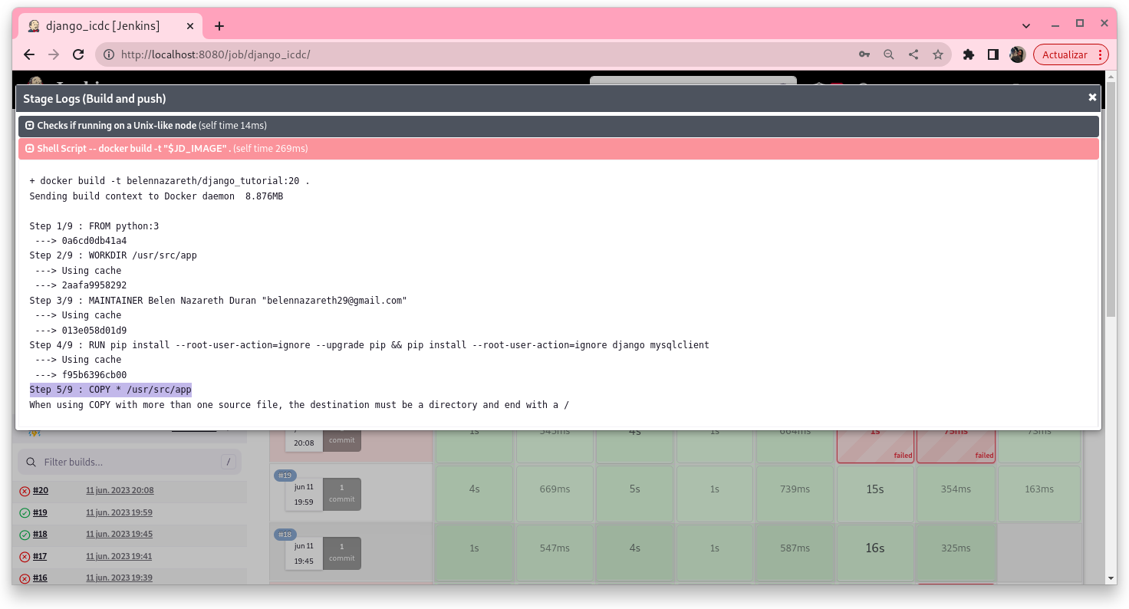This screenshot has height=609, width=1129.
Task: Open the browser extensions puzzle icon
Action: point(969,54)
